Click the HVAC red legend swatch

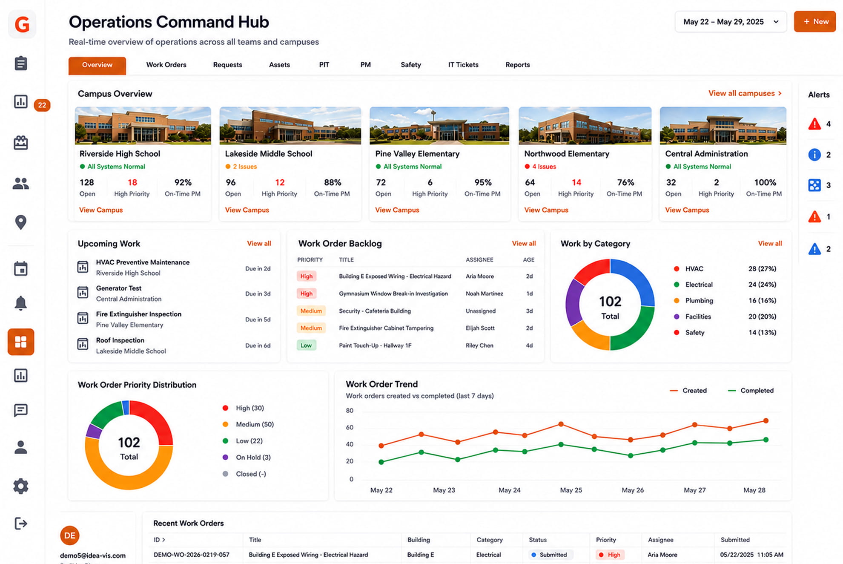pos(677,269)
